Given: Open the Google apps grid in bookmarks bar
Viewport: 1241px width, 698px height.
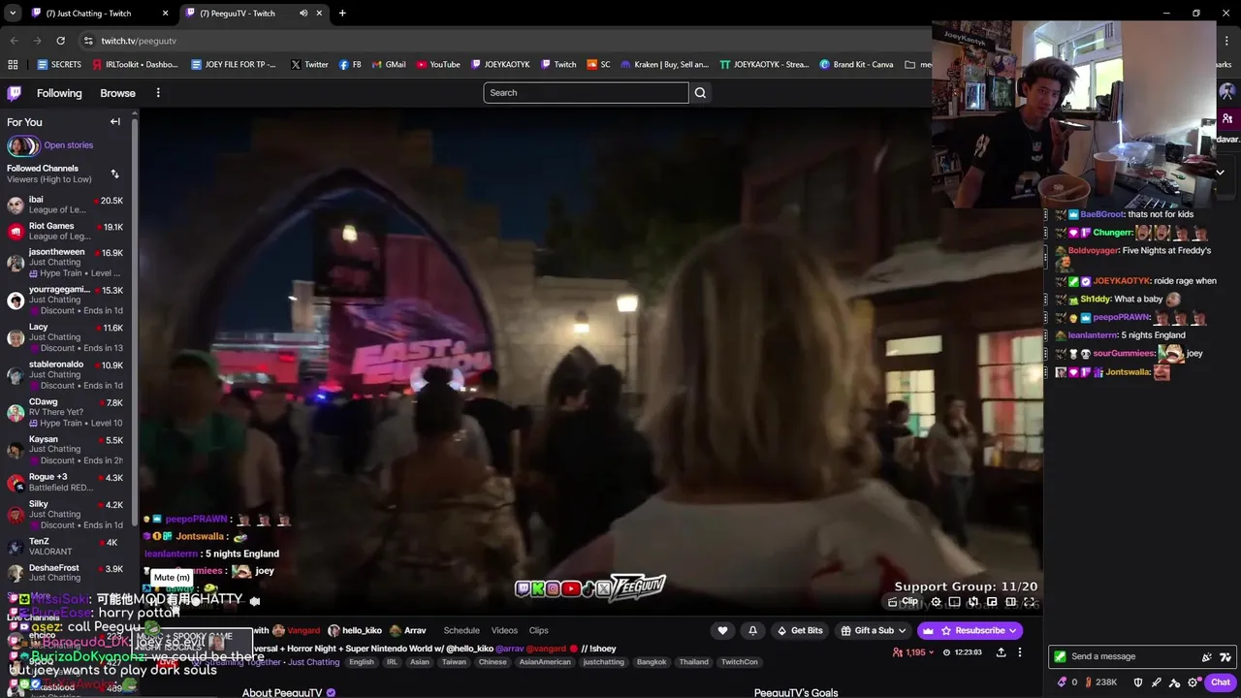Looking at the screenshot, I should (13, 65).
